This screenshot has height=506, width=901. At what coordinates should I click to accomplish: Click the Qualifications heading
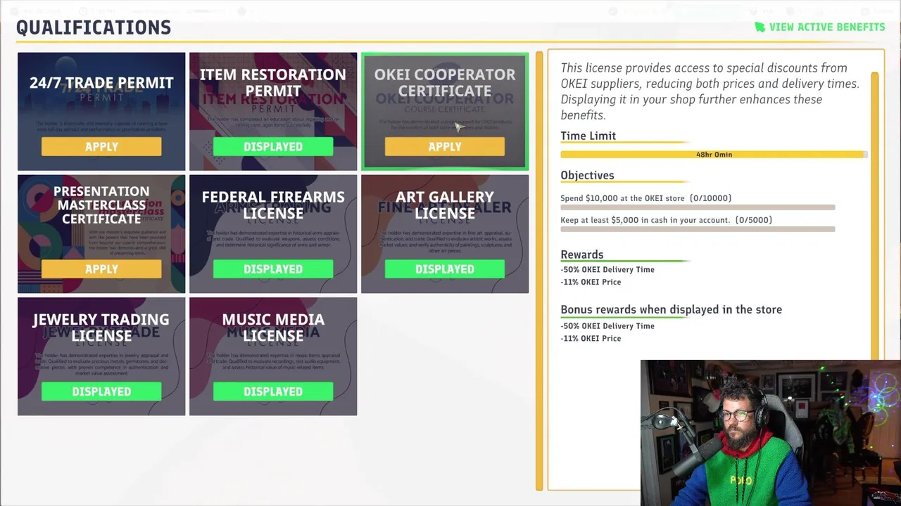[94, 27]
